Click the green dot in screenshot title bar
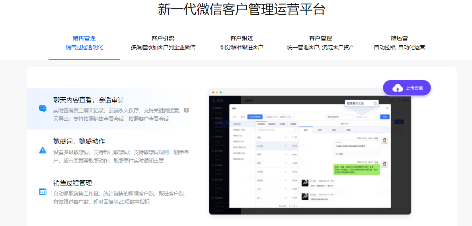The height and width of the screenshot is (226, 472). coord(220,92)
